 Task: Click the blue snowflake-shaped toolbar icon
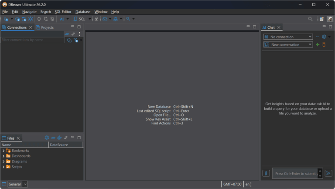[x=31, y=19]
